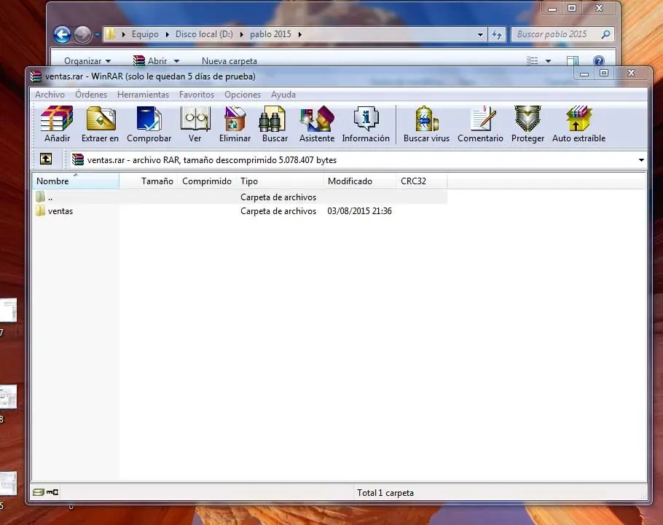Open the Favoritos menu
The image size is (663, 525).
pos(197,95)
